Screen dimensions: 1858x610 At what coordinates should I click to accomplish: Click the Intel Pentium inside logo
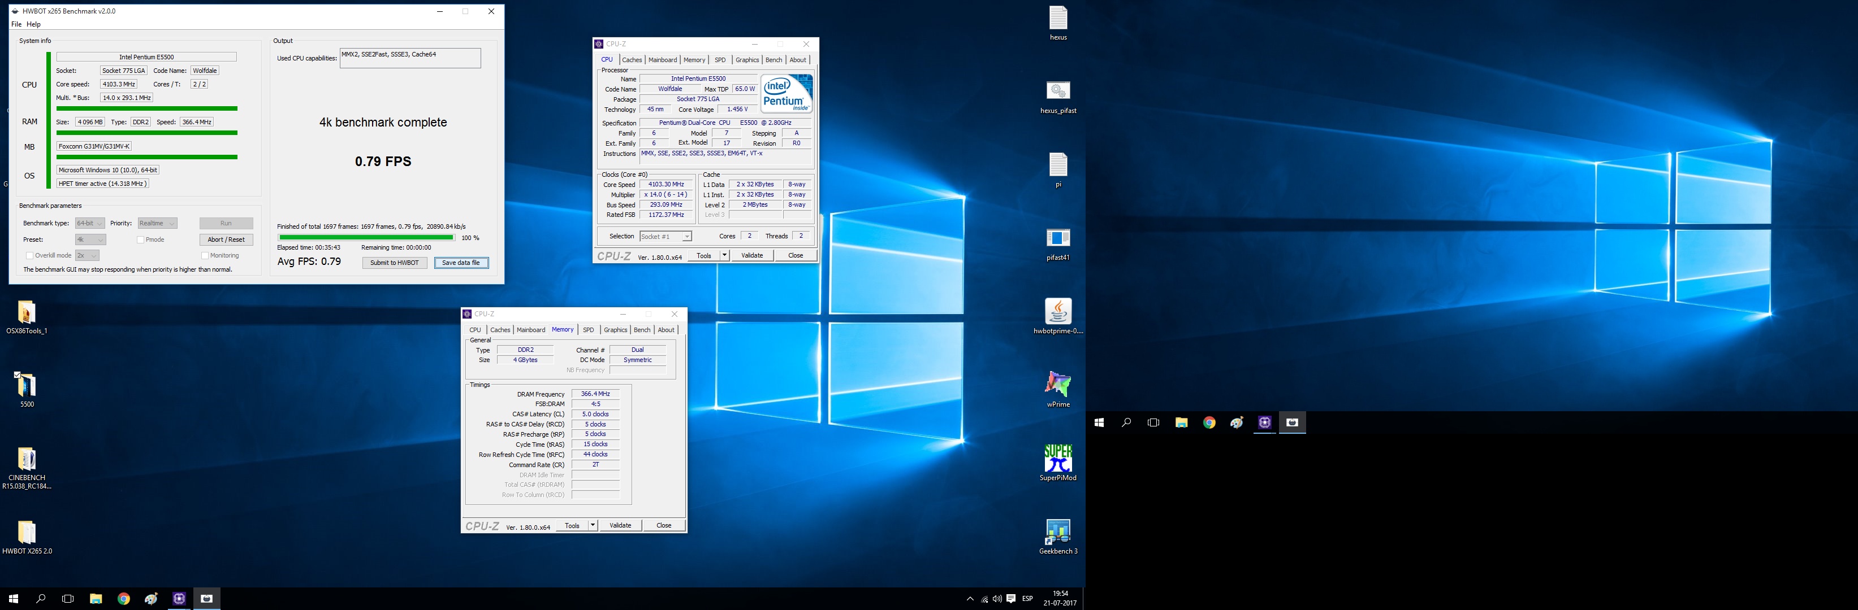click(786, 93)
